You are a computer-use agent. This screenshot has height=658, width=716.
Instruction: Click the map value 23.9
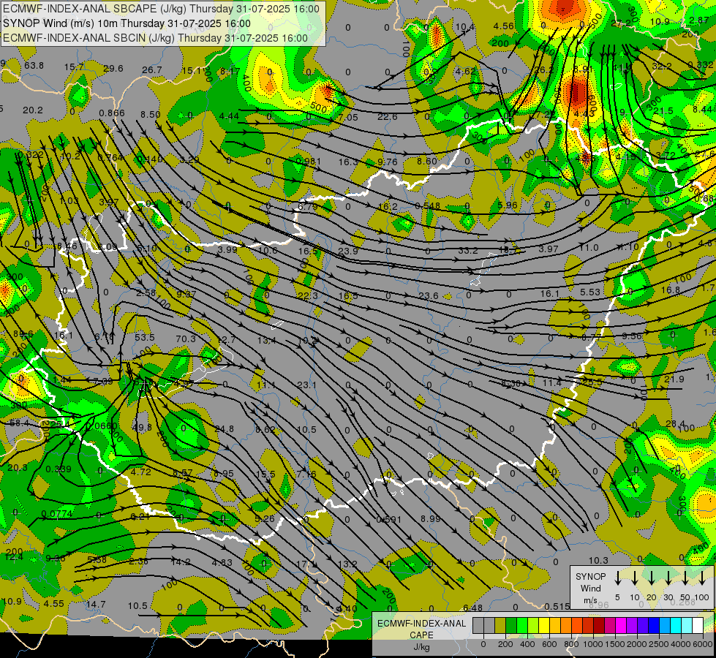[348, 252]
